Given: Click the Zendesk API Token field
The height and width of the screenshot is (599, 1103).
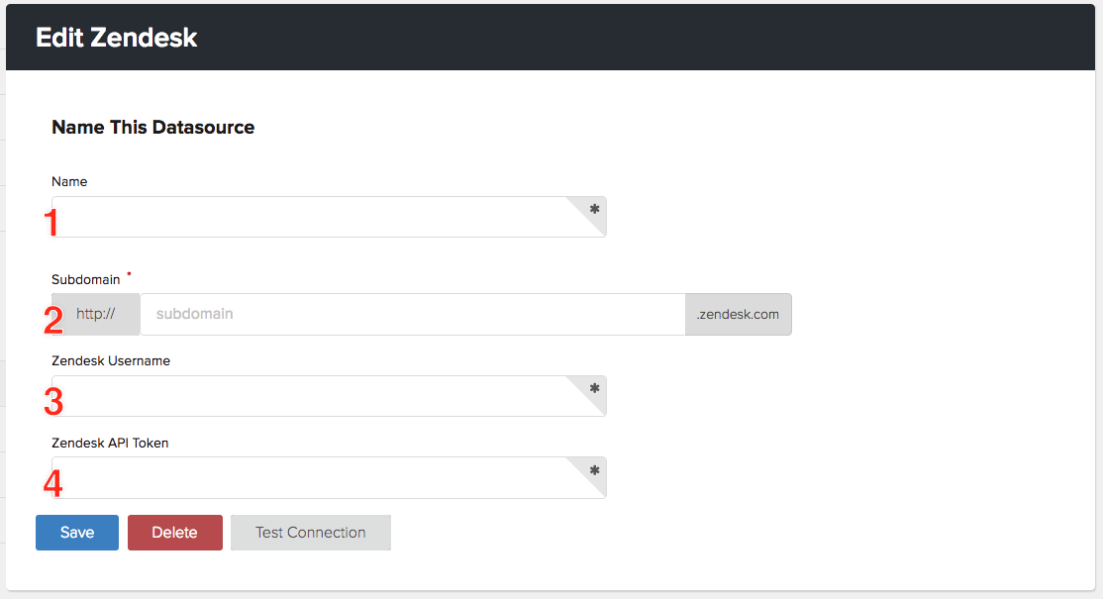Looking at the screenshot, I should [329, 478].
